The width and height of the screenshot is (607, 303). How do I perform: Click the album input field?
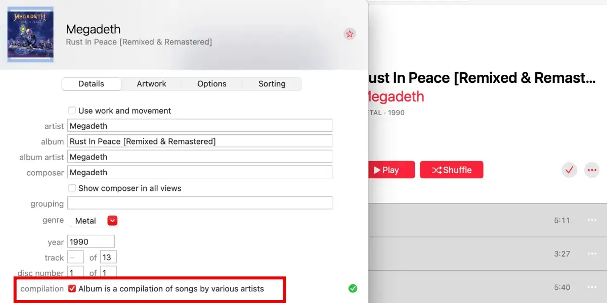200,141
